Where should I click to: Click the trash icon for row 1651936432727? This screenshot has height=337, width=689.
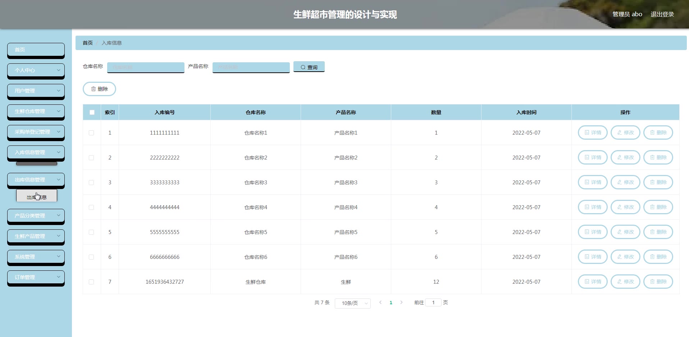(x=652, y=282)
